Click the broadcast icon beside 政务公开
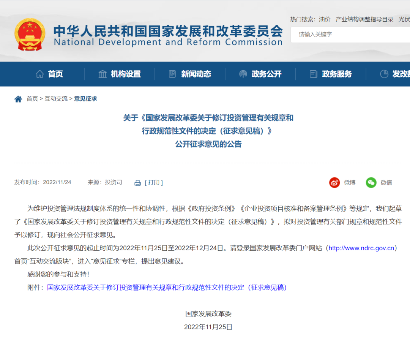410x343 pixels. coord(243,74)
